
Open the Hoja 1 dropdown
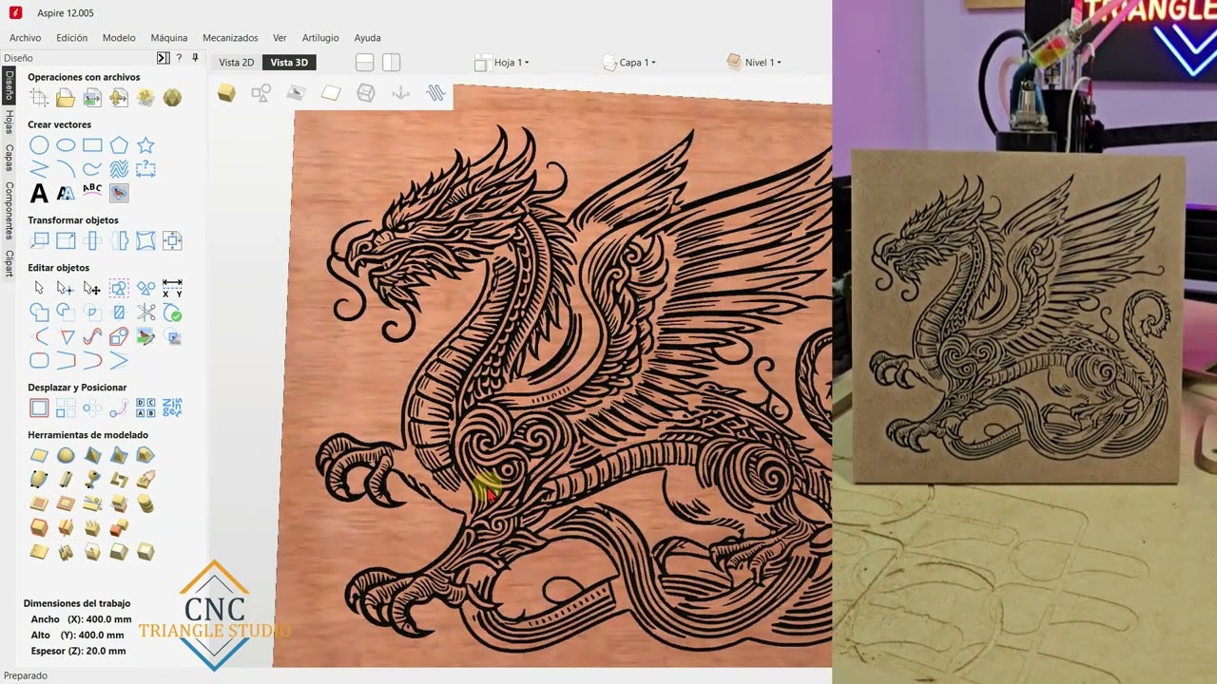pos(502,63)
